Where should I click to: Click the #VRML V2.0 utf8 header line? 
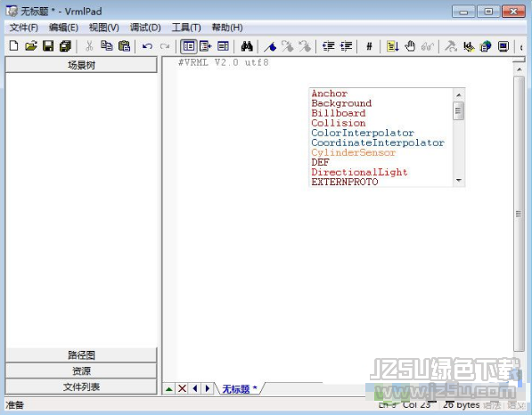[x=224, y=62]
